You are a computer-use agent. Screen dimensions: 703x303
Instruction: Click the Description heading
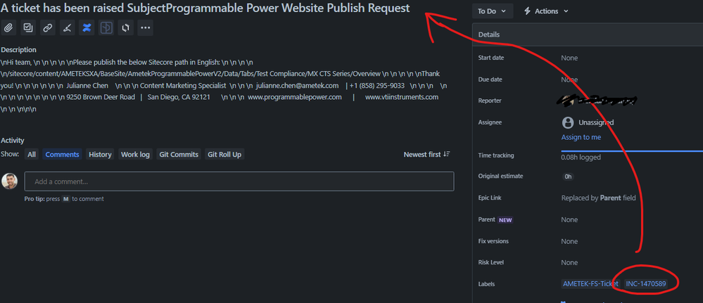click(x=18, y=50)
